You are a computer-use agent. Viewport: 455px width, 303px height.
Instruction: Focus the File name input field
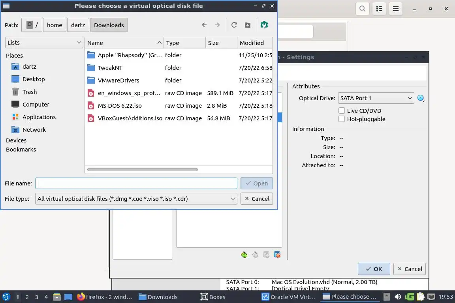click(x=136, y=183)
